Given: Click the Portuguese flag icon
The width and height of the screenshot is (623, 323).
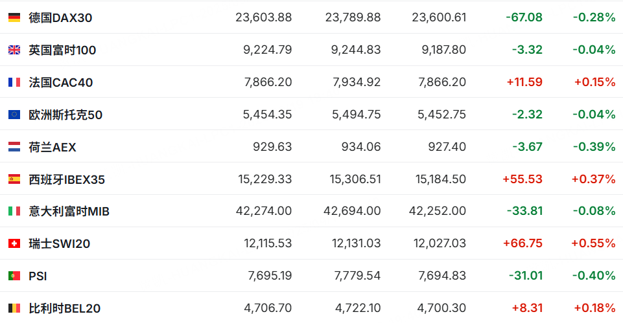Looking at the screenshot, I should tap(14, 276).
